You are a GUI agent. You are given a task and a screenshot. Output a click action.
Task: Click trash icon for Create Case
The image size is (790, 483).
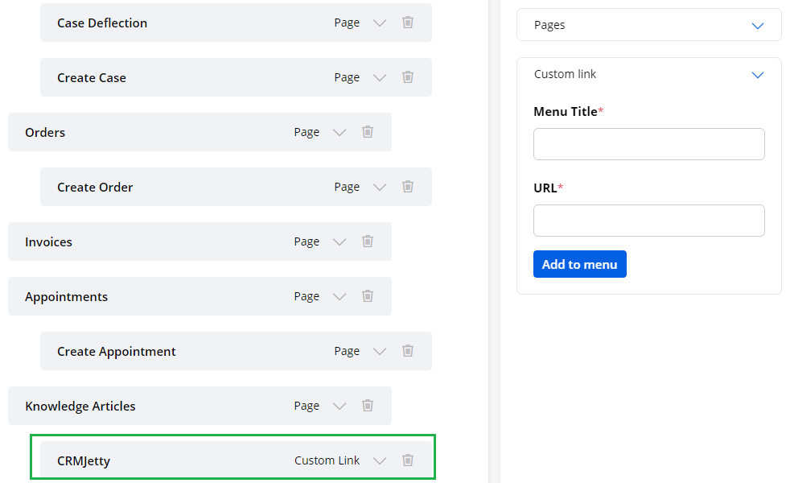[x=408, y=77]
